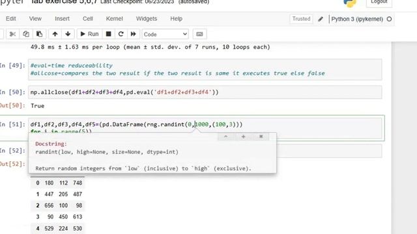Viewport: 417px width, 234px height.
Task: Click the Trusted notebook indicator
Action: [301, 19]
